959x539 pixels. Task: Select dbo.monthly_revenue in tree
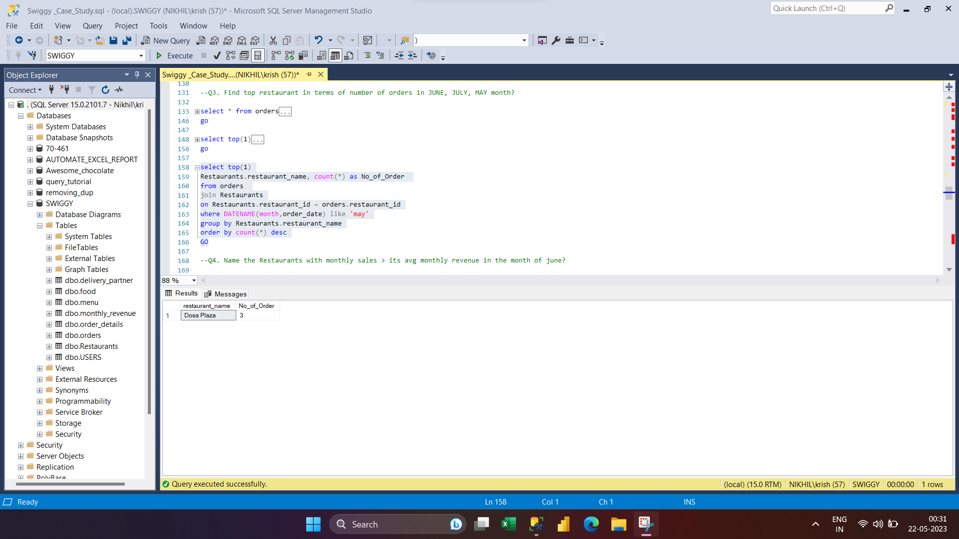point(100,313)
